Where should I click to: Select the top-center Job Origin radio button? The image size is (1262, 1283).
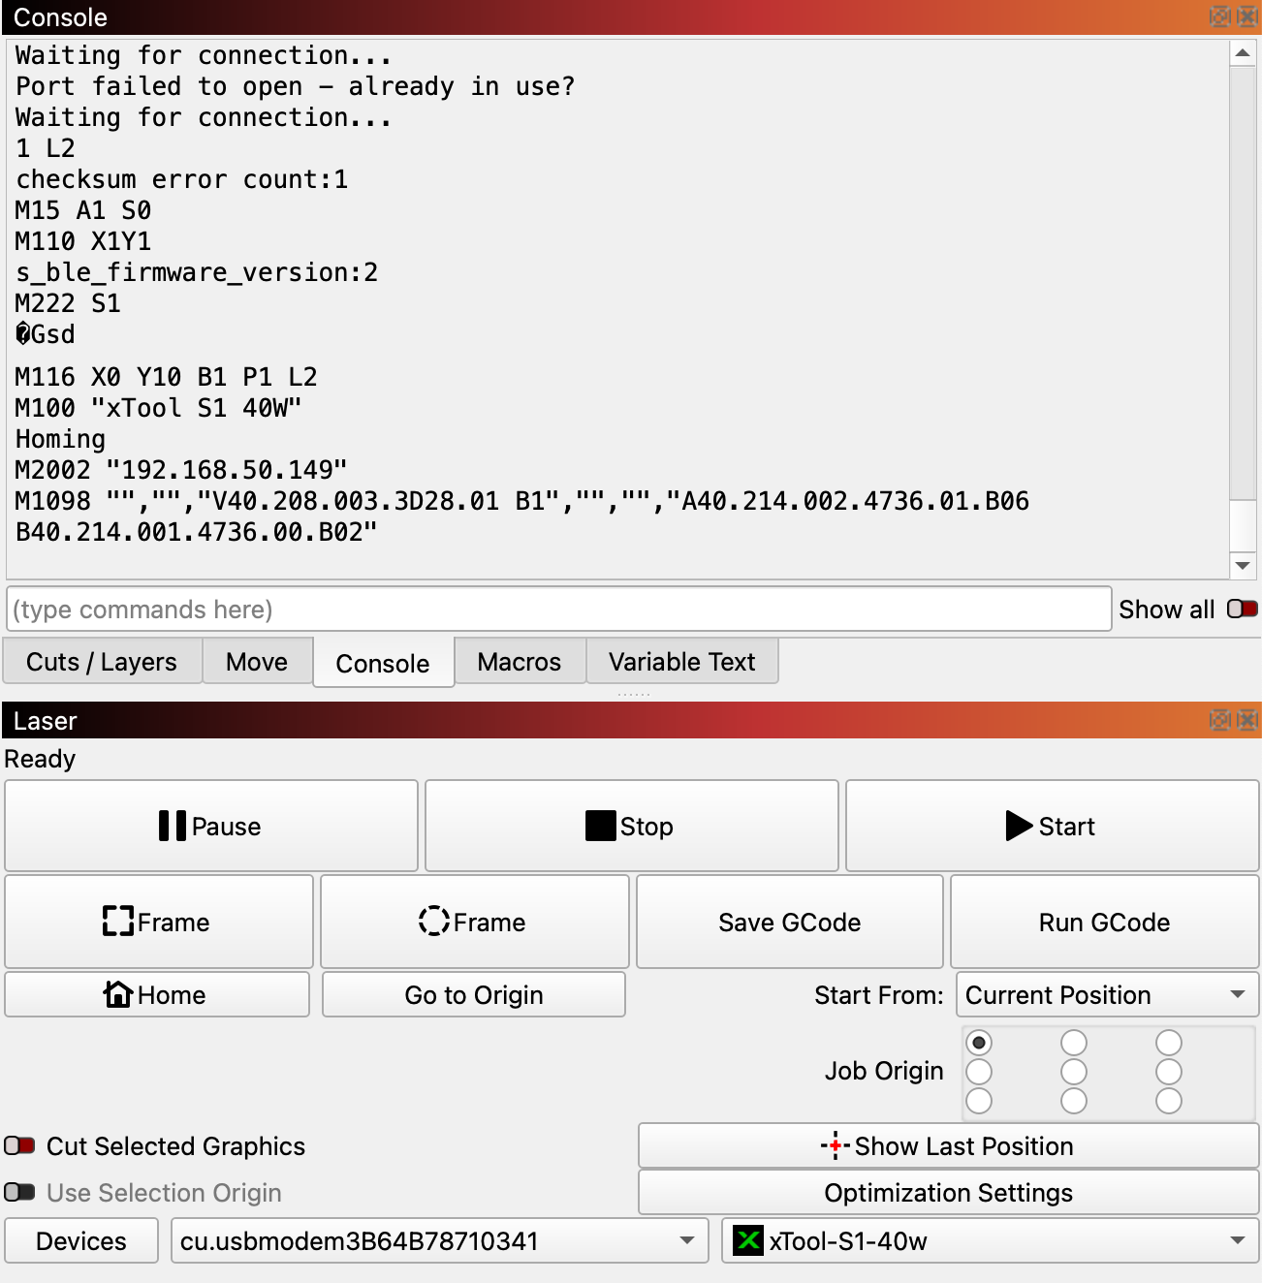1073,1043
